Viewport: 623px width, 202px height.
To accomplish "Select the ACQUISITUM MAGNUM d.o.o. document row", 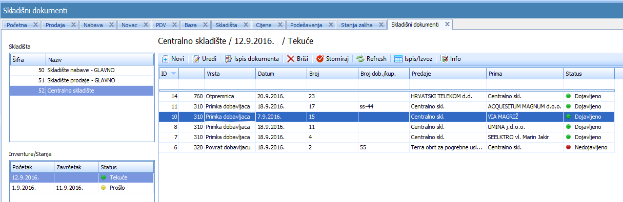I will tap(387, 106).
